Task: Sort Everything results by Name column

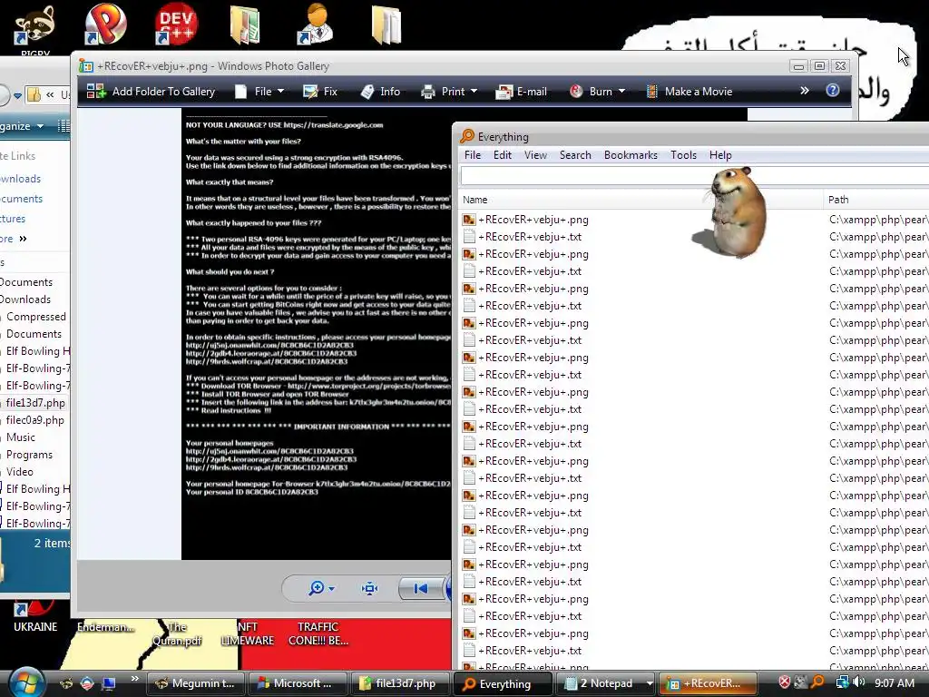Action: pyautogui.click(x=641, y=200)
